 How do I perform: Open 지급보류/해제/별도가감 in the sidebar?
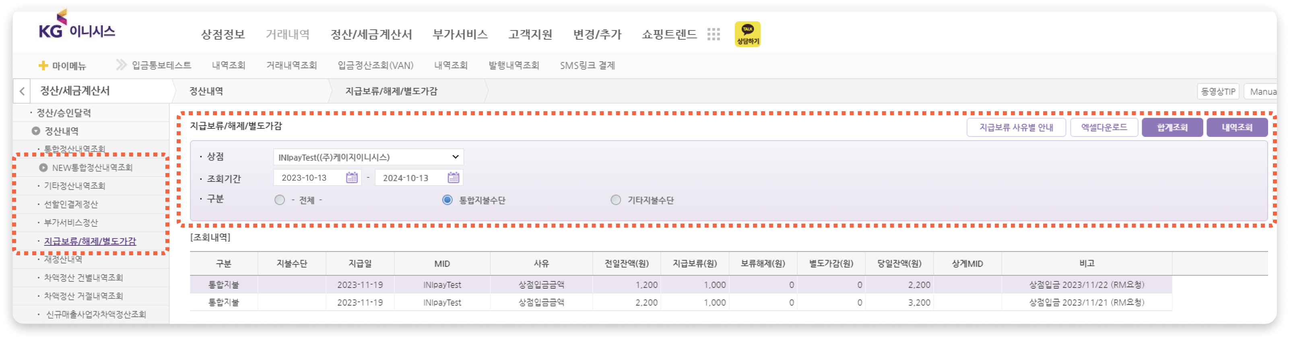point(90,241)
